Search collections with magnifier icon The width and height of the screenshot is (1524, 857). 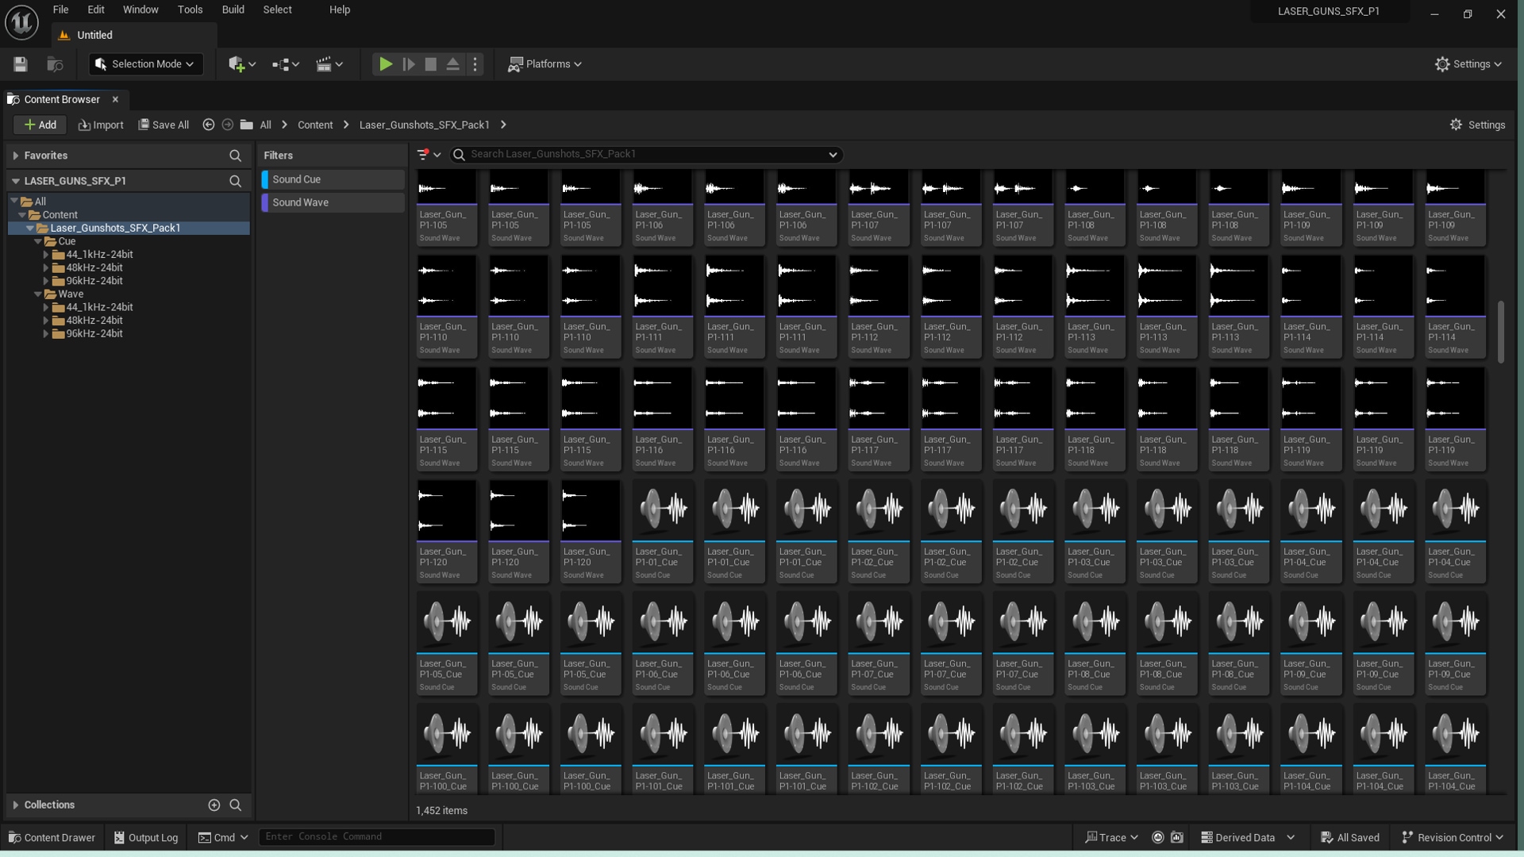tap(235, 805)
